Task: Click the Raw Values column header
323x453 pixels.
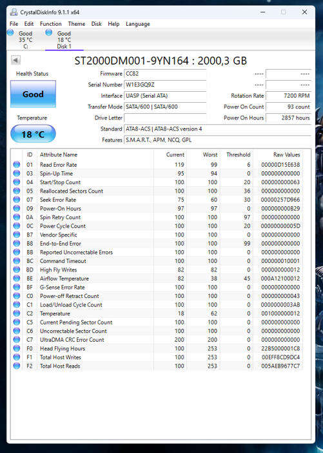Action: pyautogui.click(x=287, y=154)
